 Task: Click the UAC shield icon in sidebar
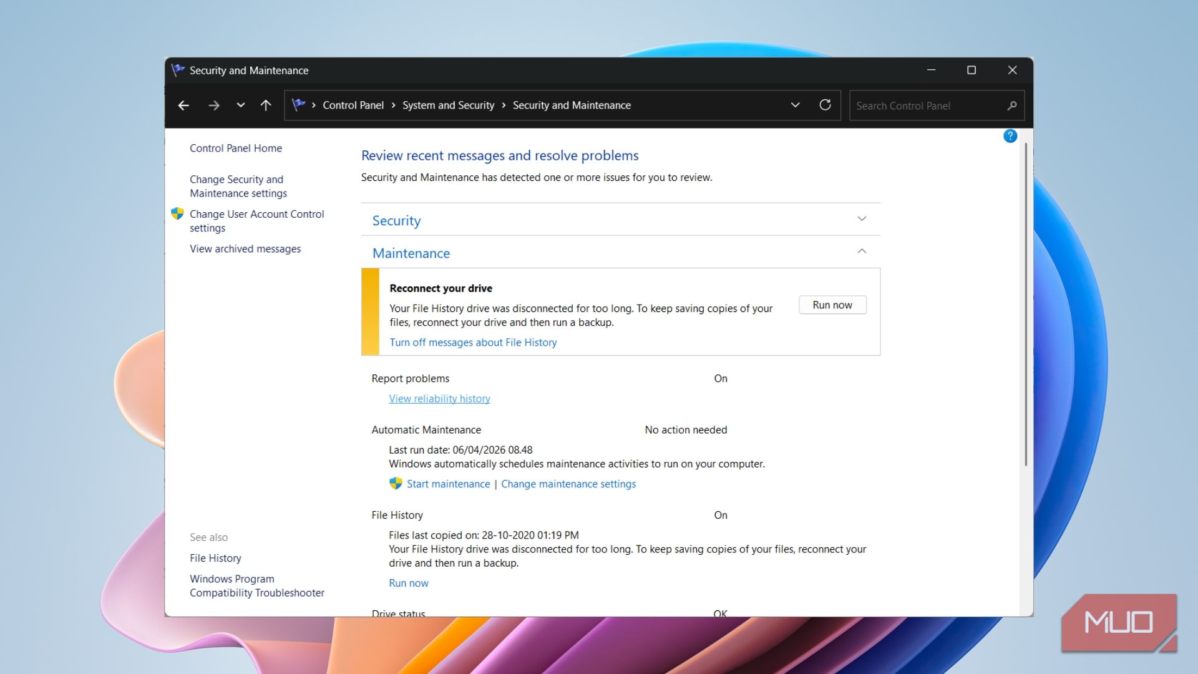click(x=177, y=213)
